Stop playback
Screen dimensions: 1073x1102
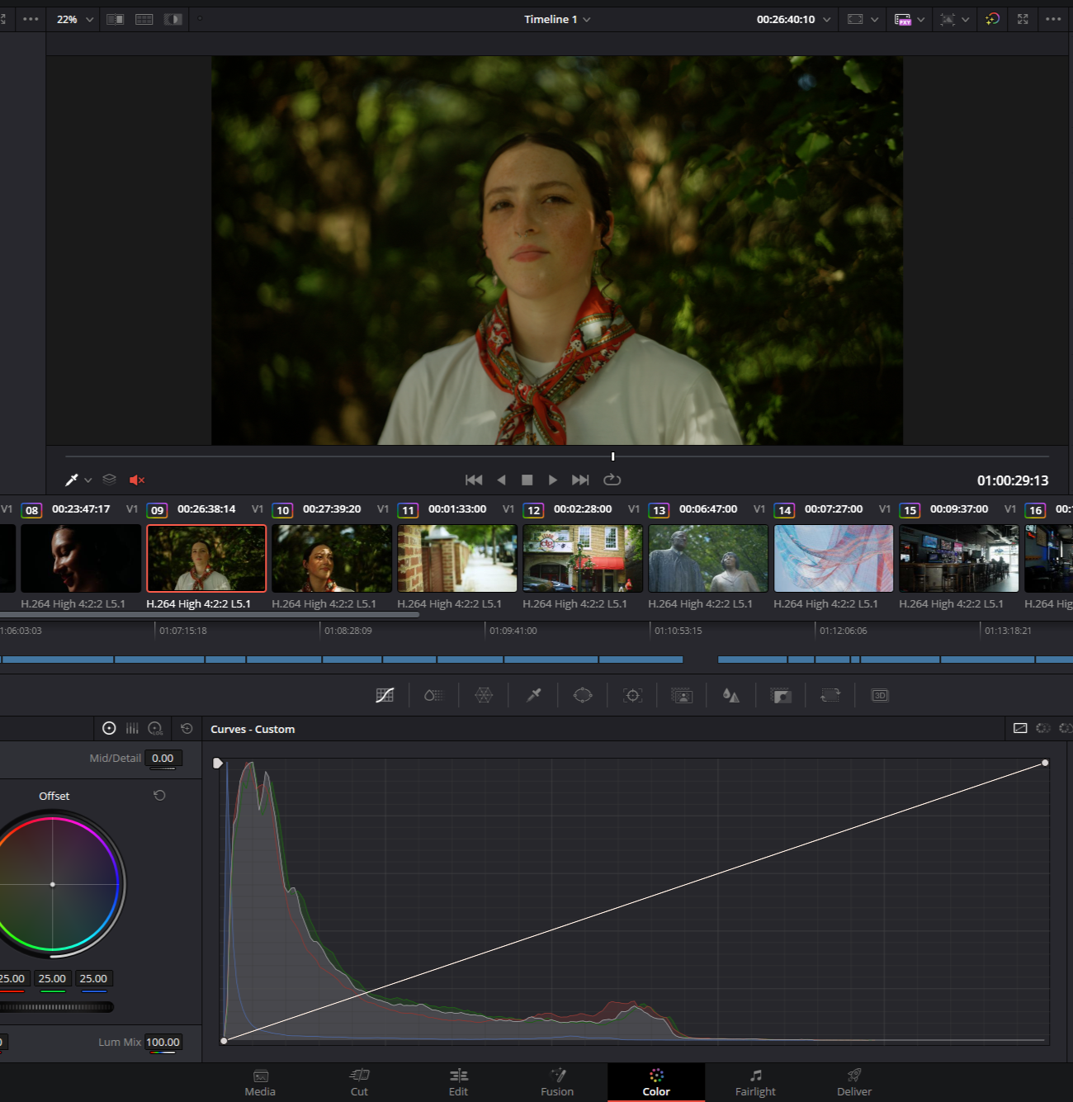click(527, 480)
